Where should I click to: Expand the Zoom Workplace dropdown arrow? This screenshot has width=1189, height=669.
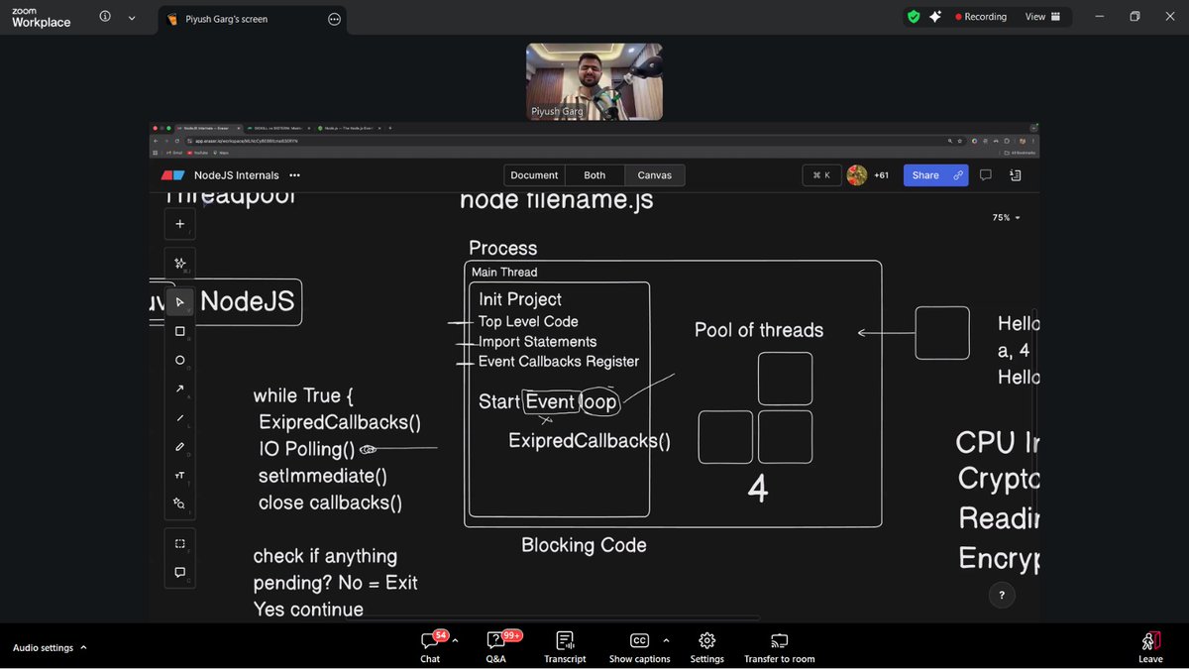(132, 17)
